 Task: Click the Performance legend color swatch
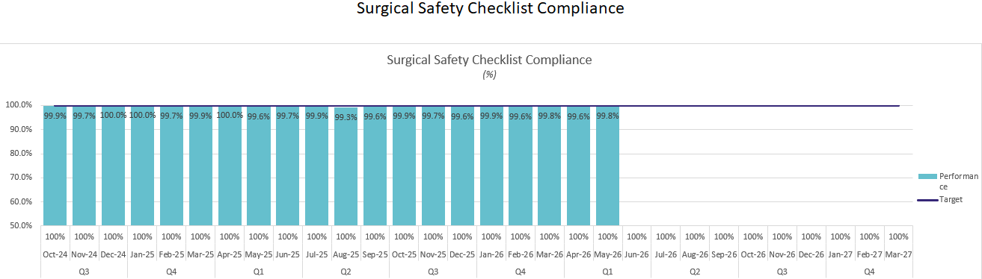pyautogui.click(x=927, y=176)
